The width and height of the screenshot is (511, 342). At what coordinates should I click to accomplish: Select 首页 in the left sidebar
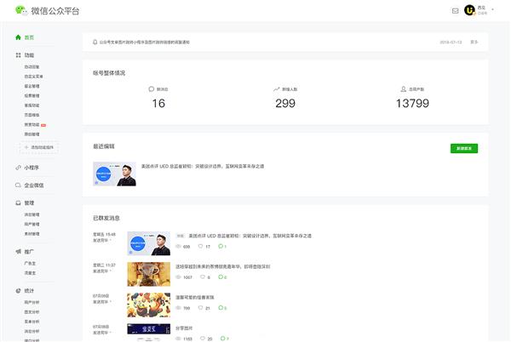coord(29,37)
